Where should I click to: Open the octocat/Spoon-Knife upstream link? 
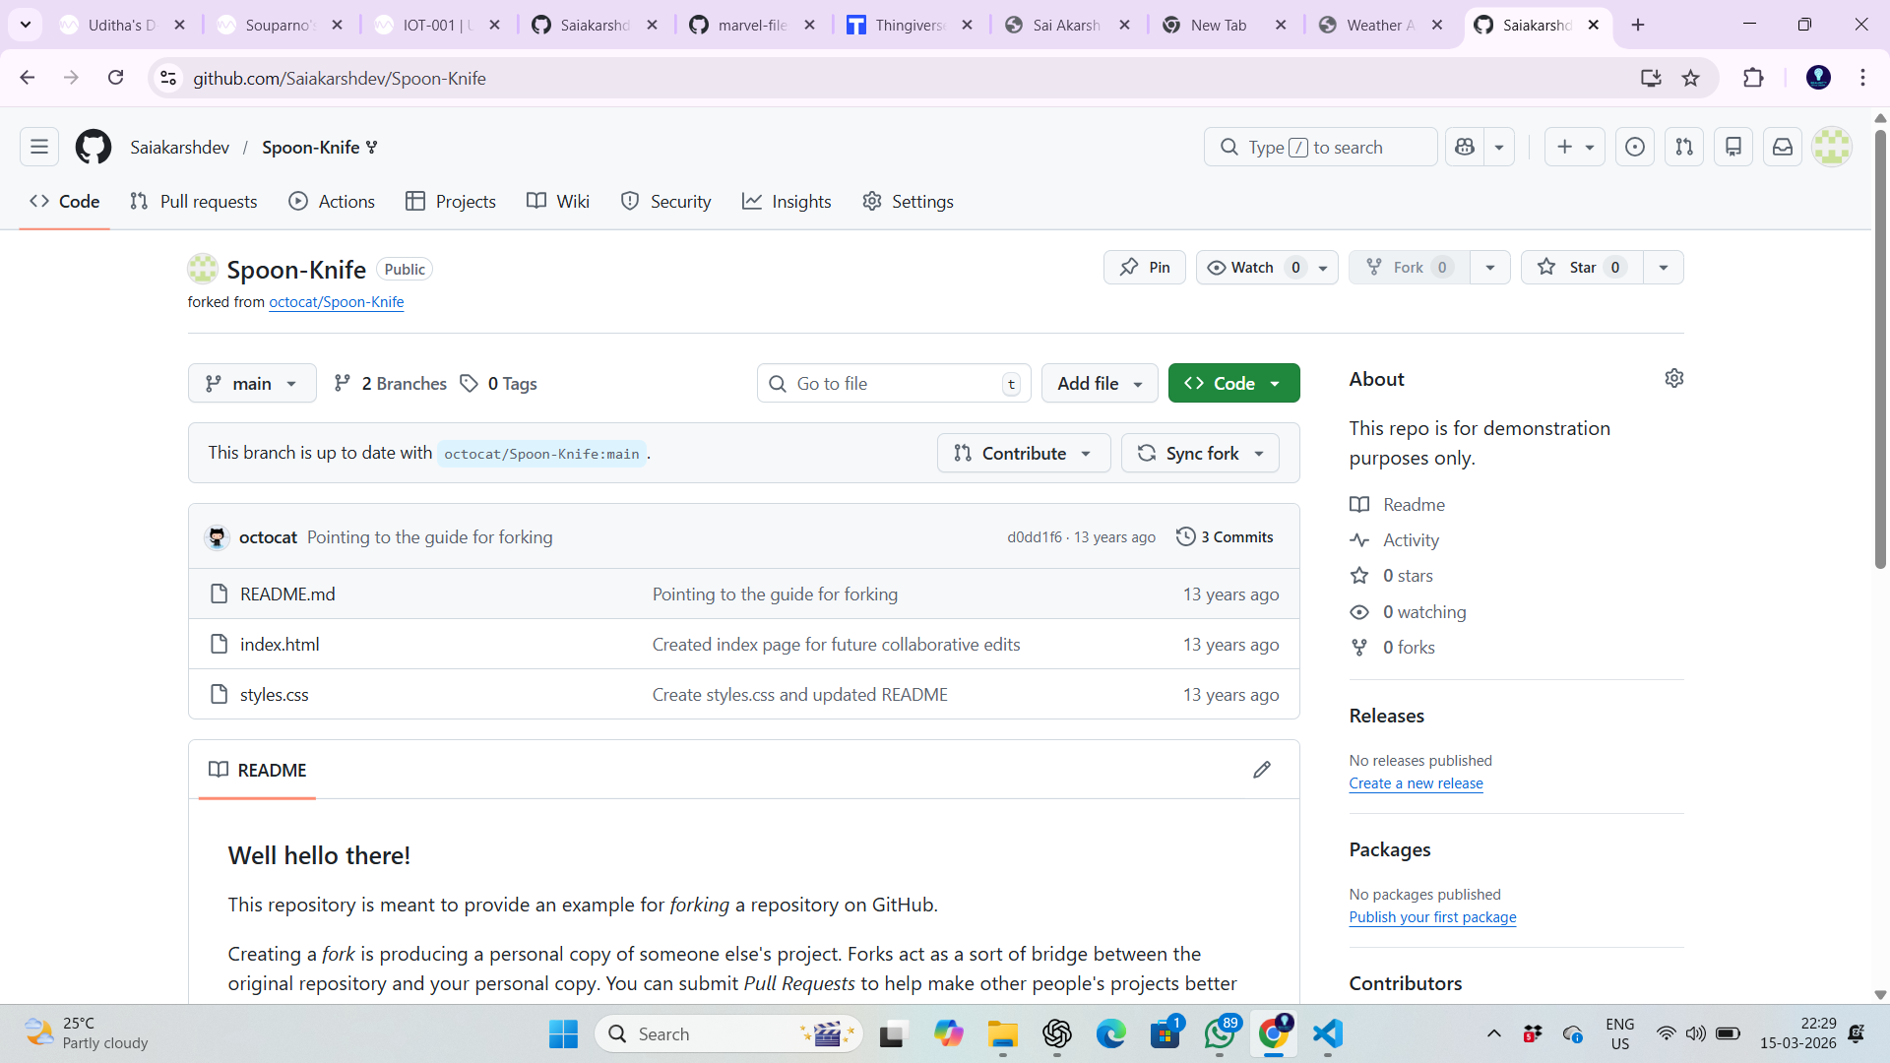[337, 302]
